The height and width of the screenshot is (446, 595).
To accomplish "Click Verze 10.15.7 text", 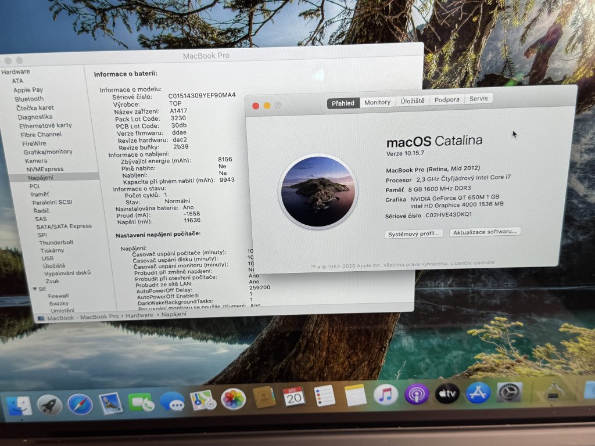I will (405, 153).
